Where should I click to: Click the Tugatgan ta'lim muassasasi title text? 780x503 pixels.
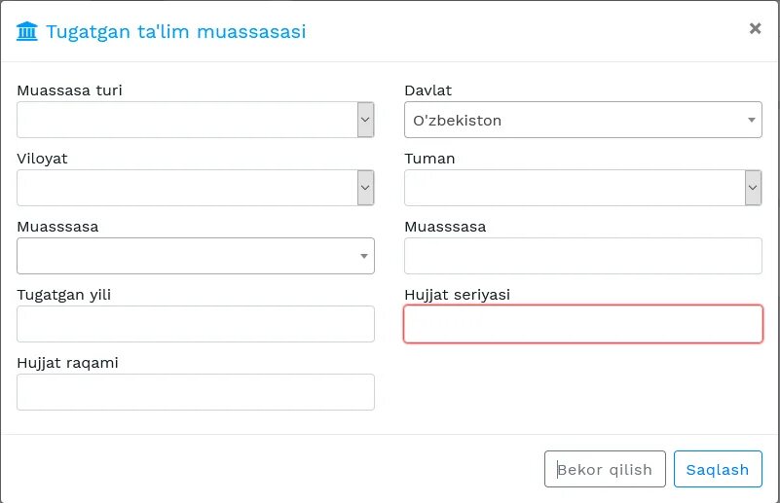coord(175,32)
